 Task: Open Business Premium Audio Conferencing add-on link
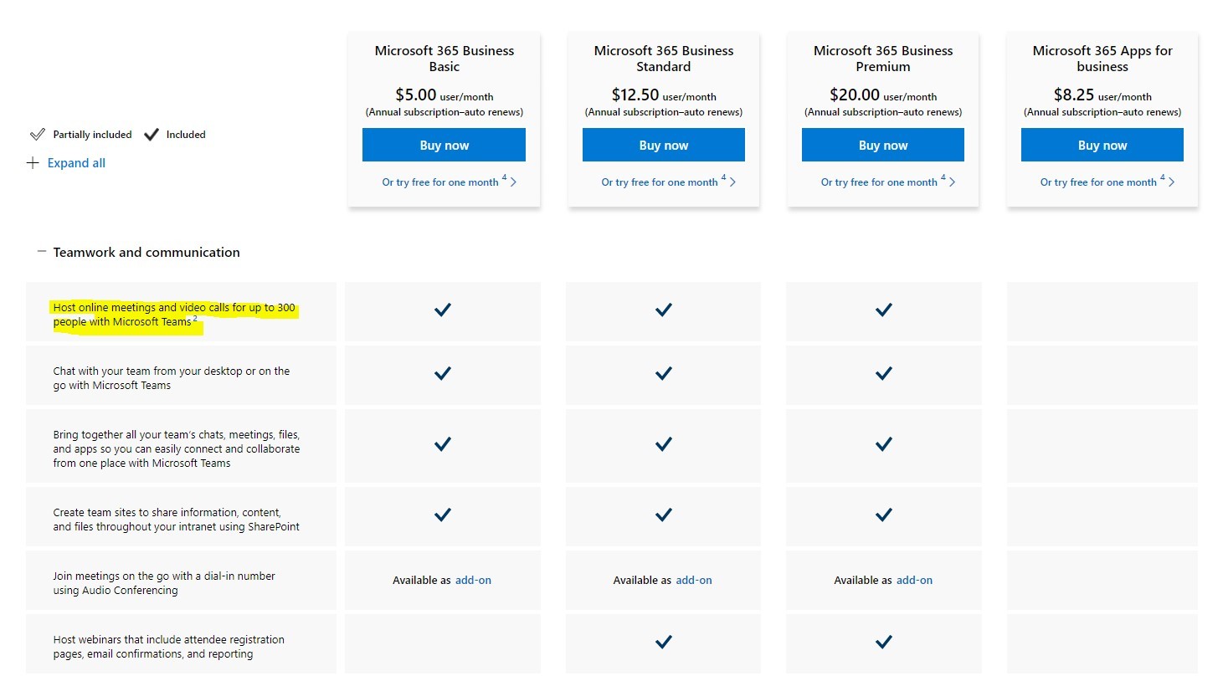pos(914,580)
